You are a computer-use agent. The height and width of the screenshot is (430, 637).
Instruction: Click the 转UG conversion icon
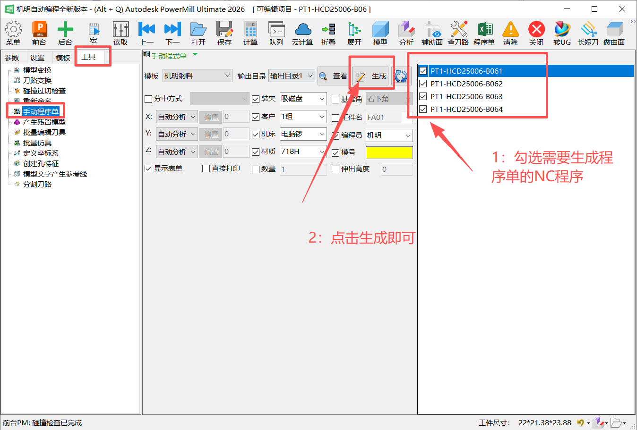click(x=562, y=29)
